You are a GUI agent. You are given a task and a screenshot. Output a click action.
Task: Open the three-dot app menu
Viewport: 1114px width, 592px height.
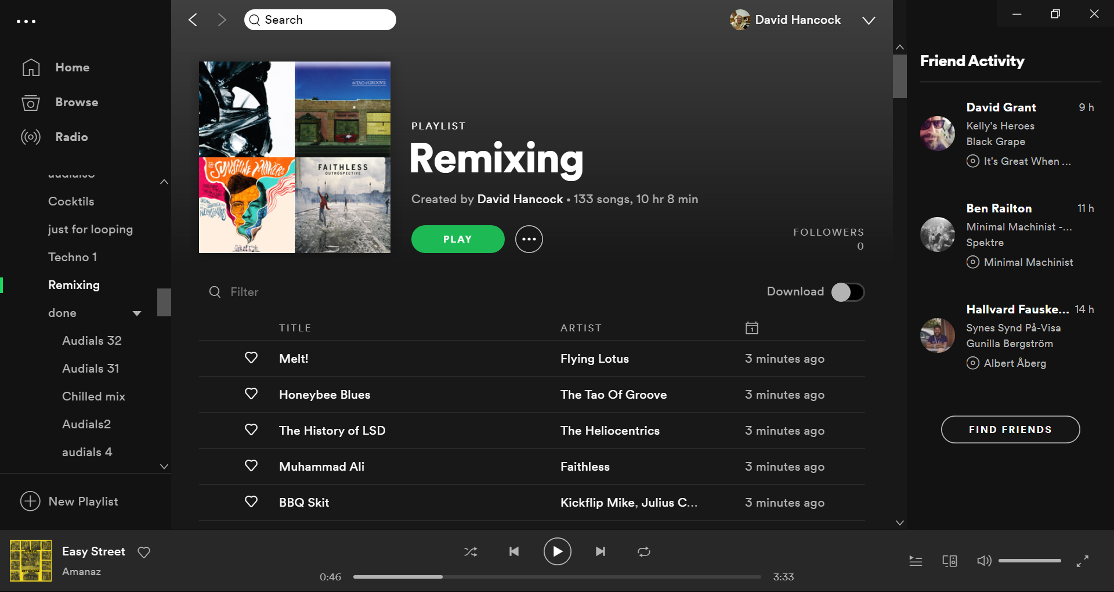coord(26,21)
